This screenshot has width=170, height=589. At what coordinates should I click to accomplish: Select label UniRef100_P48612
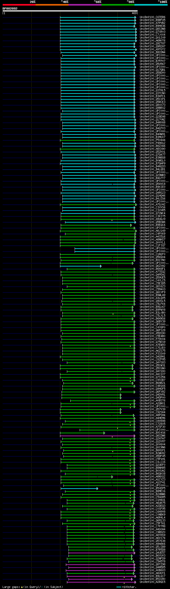coord(152,143)
